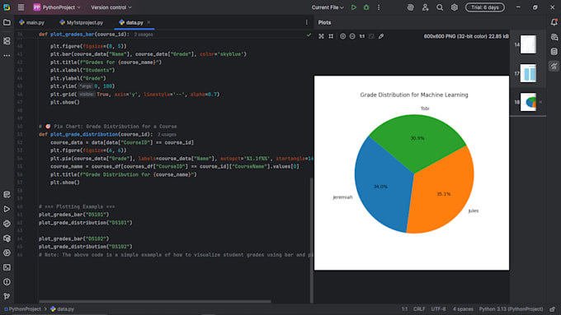Open IDE settings gear icon

[x=455, y=7]
